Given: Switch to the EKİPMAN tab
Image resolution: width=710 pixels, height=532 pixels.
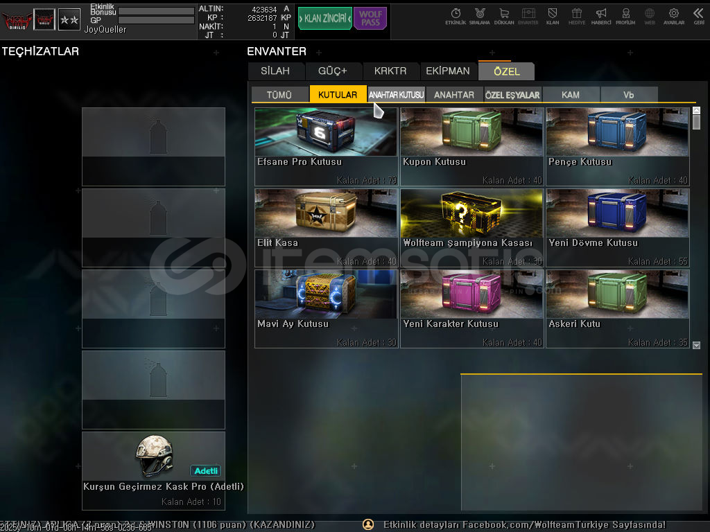Looking at the screenshot, I should (x=448, y=71).
